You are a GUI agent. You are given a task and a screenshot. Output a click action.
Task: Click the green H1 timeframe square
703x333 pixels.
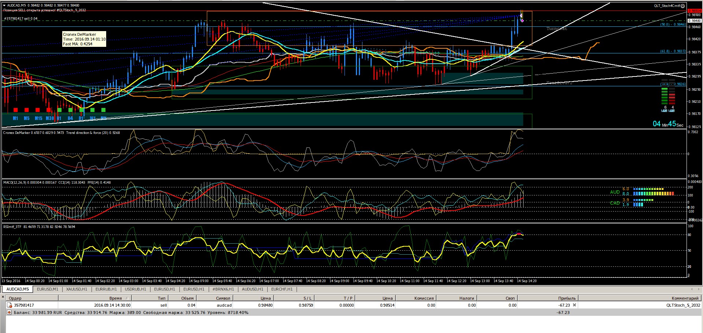pyautogui.click(x=59, y=110)
